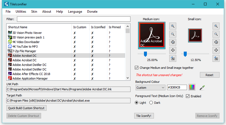Click the shortcut list scroll-down arrow
The width and height of the screenshot is (226, 125).
(x=128, y=78)
